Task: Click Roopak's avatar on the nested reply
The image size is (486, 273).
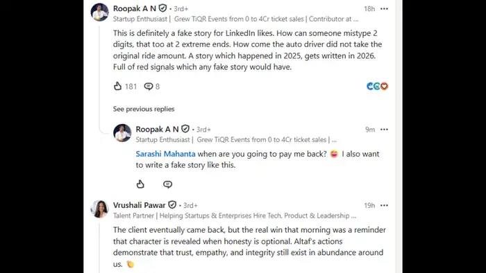Action: (x=122, y=133)
